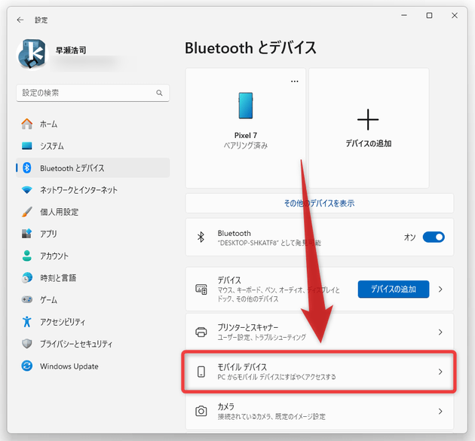Click the Apps icon in sidebar
This screenshot has height=441, width=475.
point(27,234)
